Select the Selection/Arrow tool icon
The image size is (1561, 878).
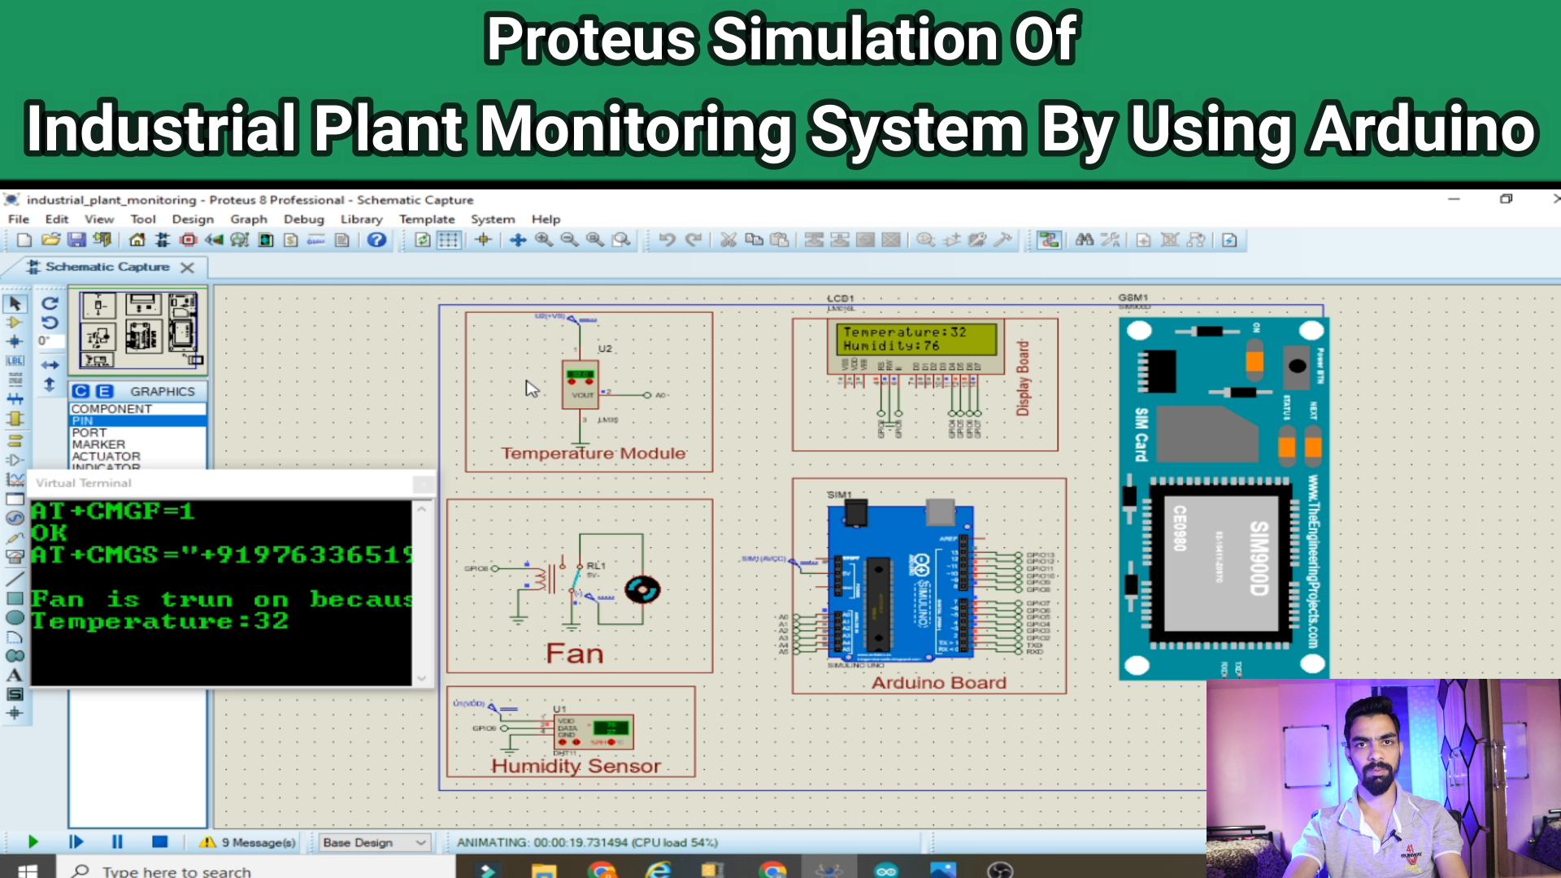coord(15,305)
